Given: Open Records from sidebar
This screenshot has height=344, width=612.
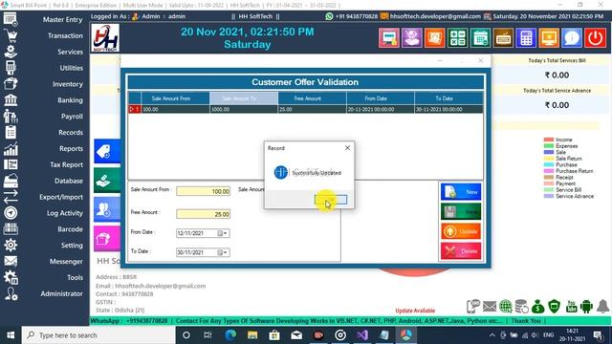Looking at the screenshot, I should coord(71,133).
